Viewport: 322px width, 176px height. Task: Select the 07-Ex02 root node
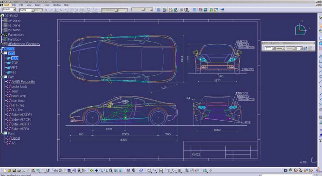(x=11, y=16)
